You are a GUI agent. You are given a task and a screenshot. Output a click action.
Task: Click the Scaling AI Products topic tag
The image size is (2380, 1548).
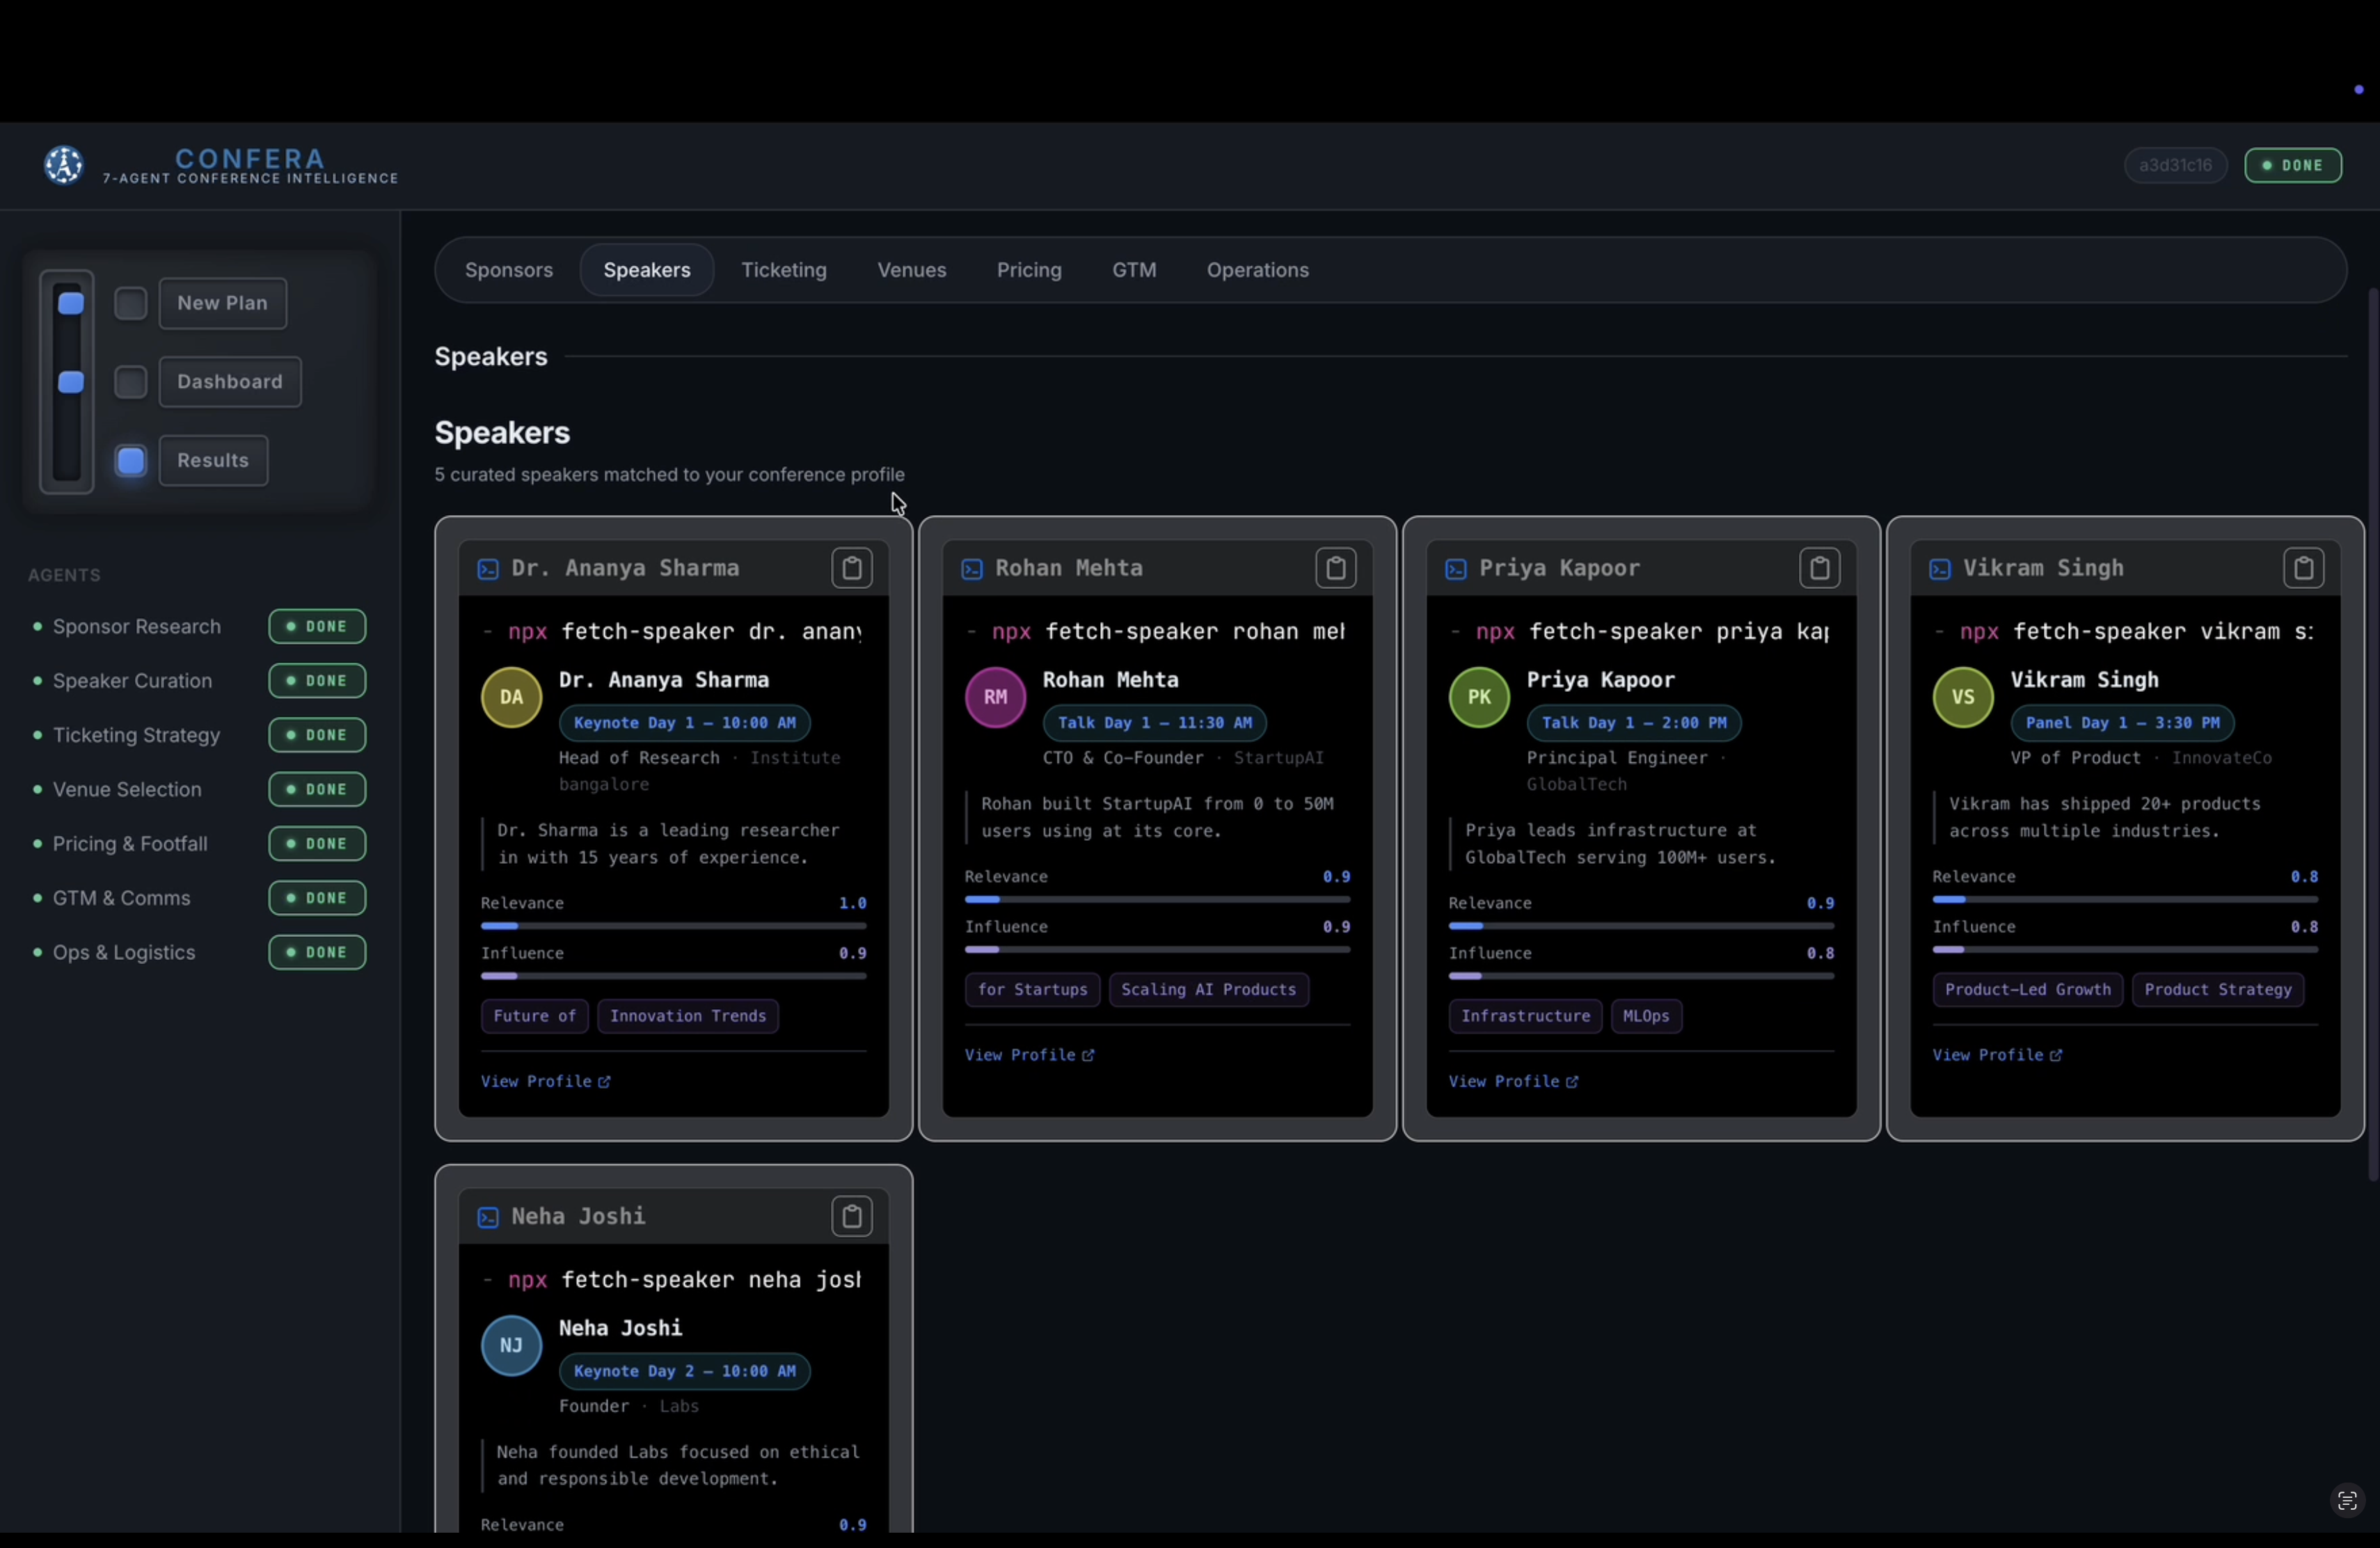(1209, 989)
